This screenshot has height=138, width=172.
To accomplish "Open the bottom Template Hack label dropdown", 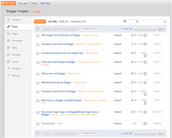I will pos(90,133).
